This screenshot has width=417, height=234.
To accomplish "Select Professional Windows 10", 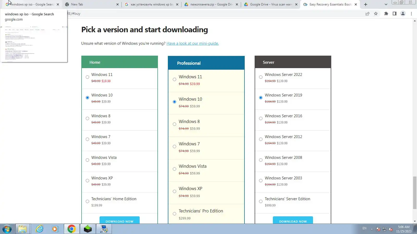I will coord(174,102).
